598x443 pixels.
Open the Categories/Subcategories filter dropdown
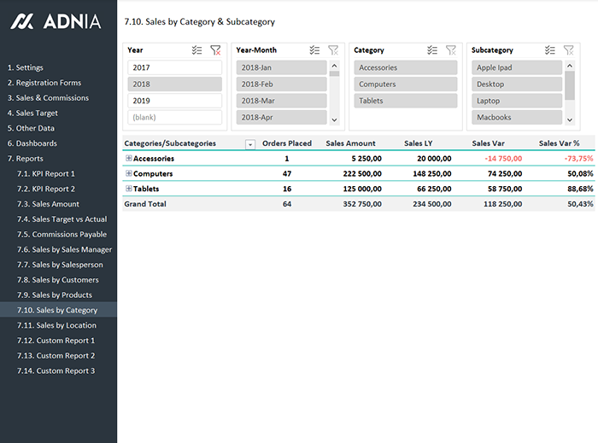point(250,144)
